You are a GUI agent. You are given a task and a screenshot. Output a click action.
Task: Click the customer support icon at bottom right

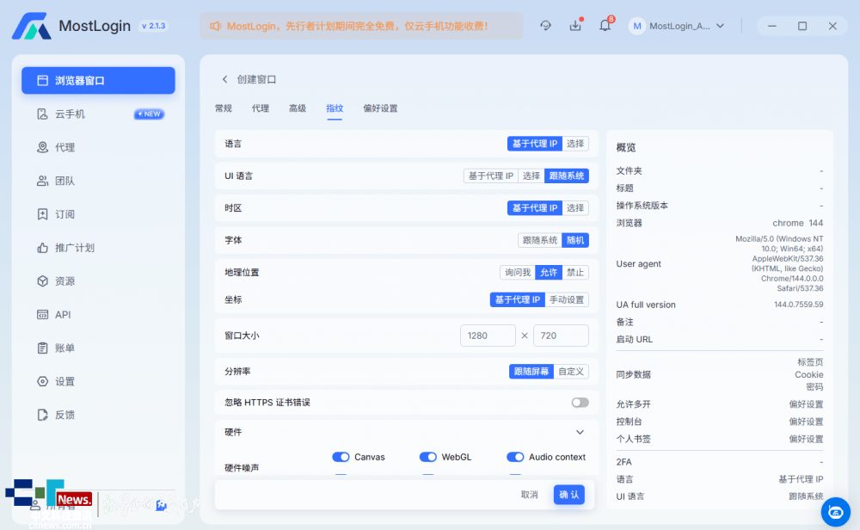coord(834,512)
